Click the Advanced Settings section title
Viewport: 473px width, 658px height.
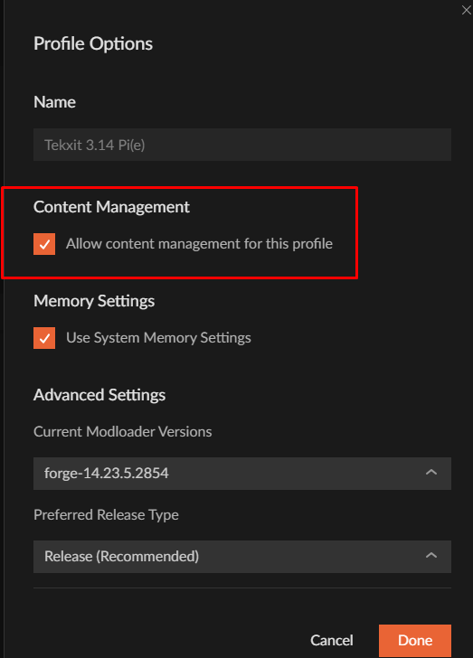(x=99, y=395)
